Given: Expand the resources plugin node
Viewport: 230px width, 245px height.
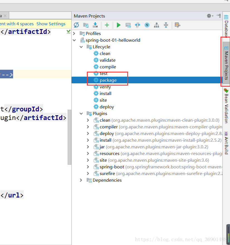Looking at the screenshot, I should (88, 154).
